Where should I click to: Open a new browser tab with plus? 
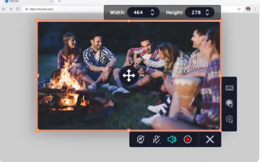coord(59,1)
